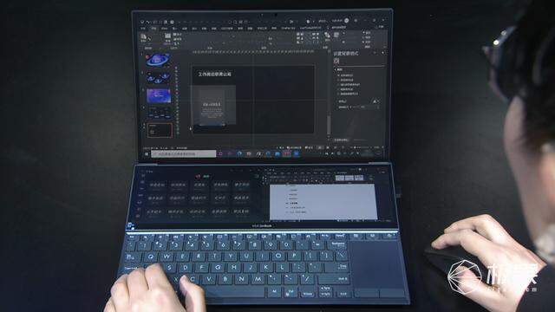Open the second ribbon tab
The height and width of the screenshot is (312, 555).
[153, 29]
